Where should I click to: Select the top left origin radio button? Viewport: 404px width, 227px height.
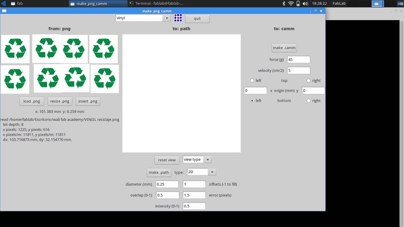(252, 80)
